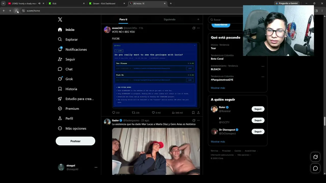326x183 pixels.
Task: Open Más opciones in left sidebar
Action: [x=72, y=128]
